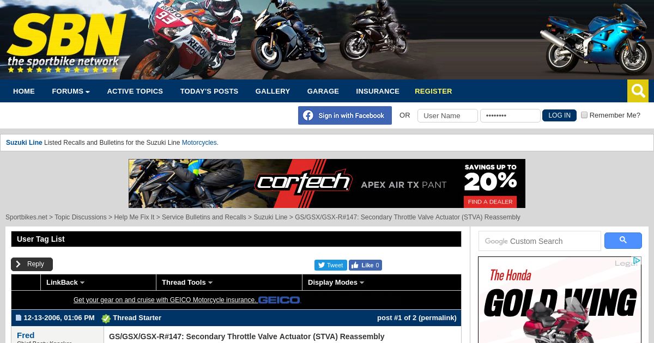The height and width of the screenshot is (343, 654).
Task: Focus the password input field
Action: [x=510, y=115]
